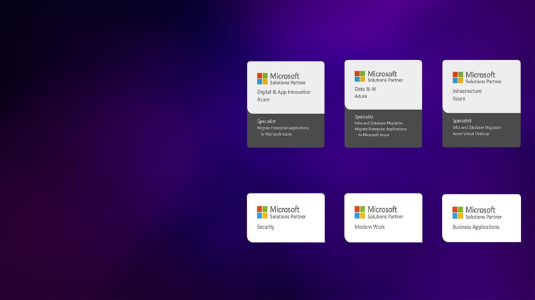Select the Digital & App Innovation Azure label

tap(284, 95)
